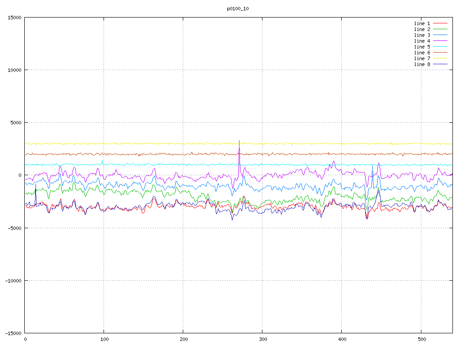Select the 'line 6' legend entry
The image size is (461, 345).
422,53
